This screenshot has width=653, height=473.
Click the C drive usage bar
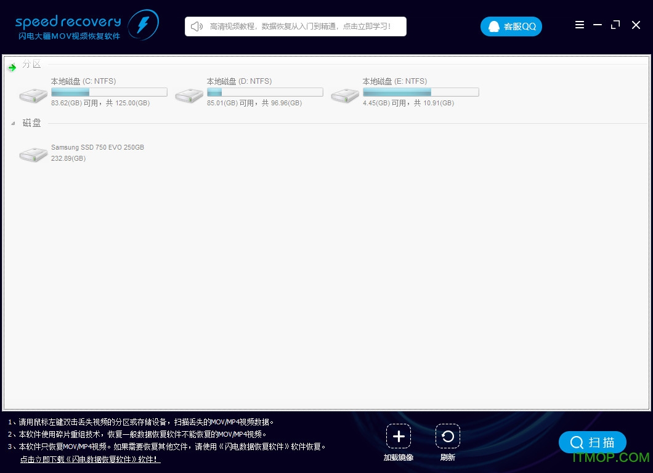(x=109, y=92)
